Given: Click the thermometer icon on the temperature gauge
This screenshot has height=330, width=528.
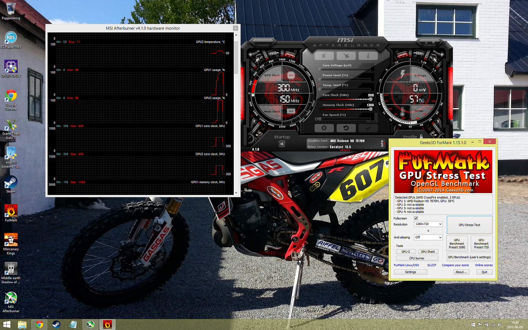Looking at the screenshot, I should [x=402, y=111].
